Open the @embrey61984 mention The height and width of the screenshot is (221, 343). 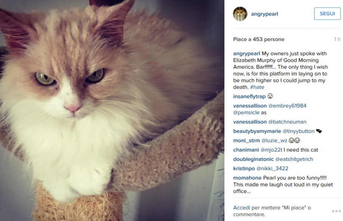click(287, 106)
